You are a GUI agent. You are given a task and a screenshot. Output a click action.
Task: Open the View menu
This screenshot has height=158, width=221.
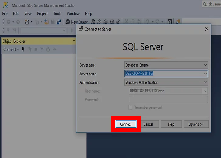[x=28, y=14]
